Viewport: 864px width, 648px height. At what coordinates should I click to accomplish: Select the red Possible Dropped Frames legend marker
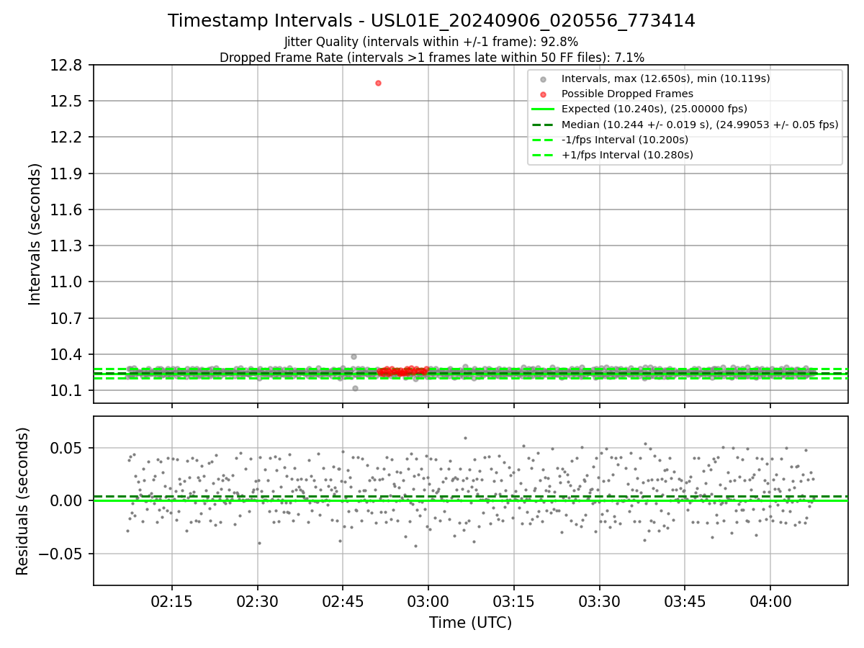pos(543,94)
